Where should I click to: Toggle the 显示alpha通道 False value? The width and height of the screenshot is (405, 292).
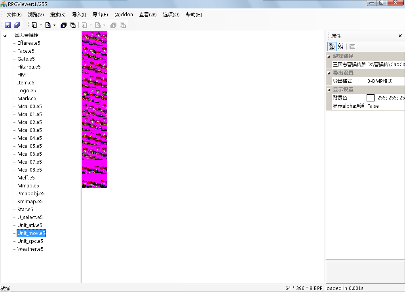385,106
